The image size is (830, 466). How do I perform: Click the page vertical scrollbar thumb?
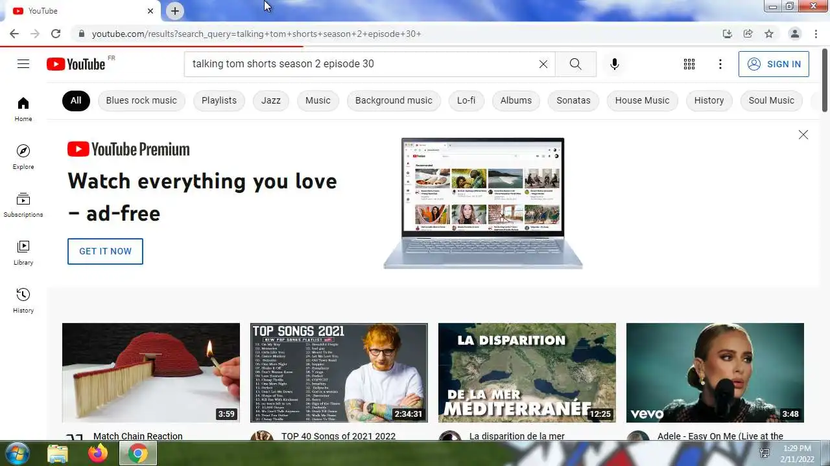click(825, 80)
